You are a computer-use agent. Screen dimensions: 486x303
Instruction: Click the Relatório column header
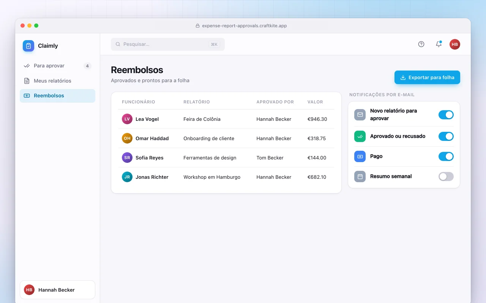click(197, 102)
